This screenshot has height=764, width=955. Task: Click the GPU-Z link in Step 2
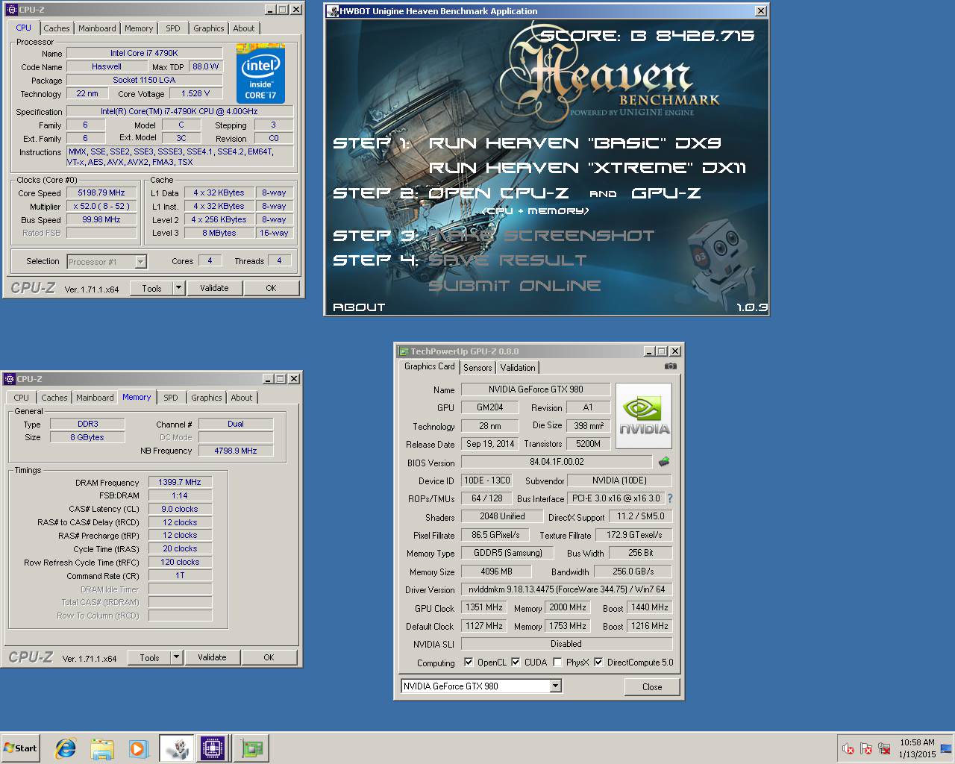tap(666, 193)
